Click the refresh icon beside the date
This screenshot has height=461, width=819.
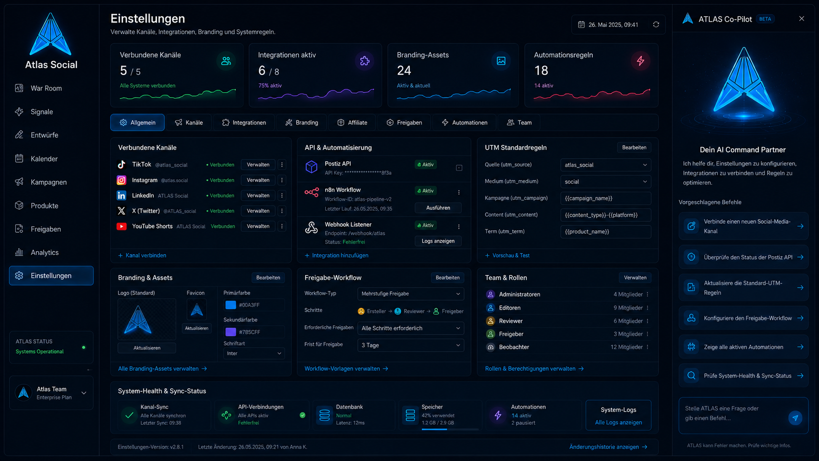click(656, 24)
